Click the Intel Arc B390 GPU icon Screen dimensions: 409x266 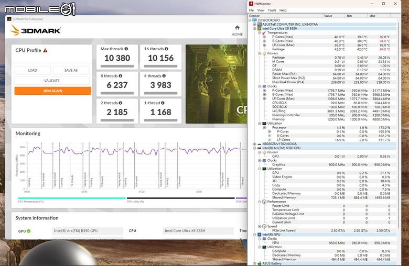coord(259,148)
